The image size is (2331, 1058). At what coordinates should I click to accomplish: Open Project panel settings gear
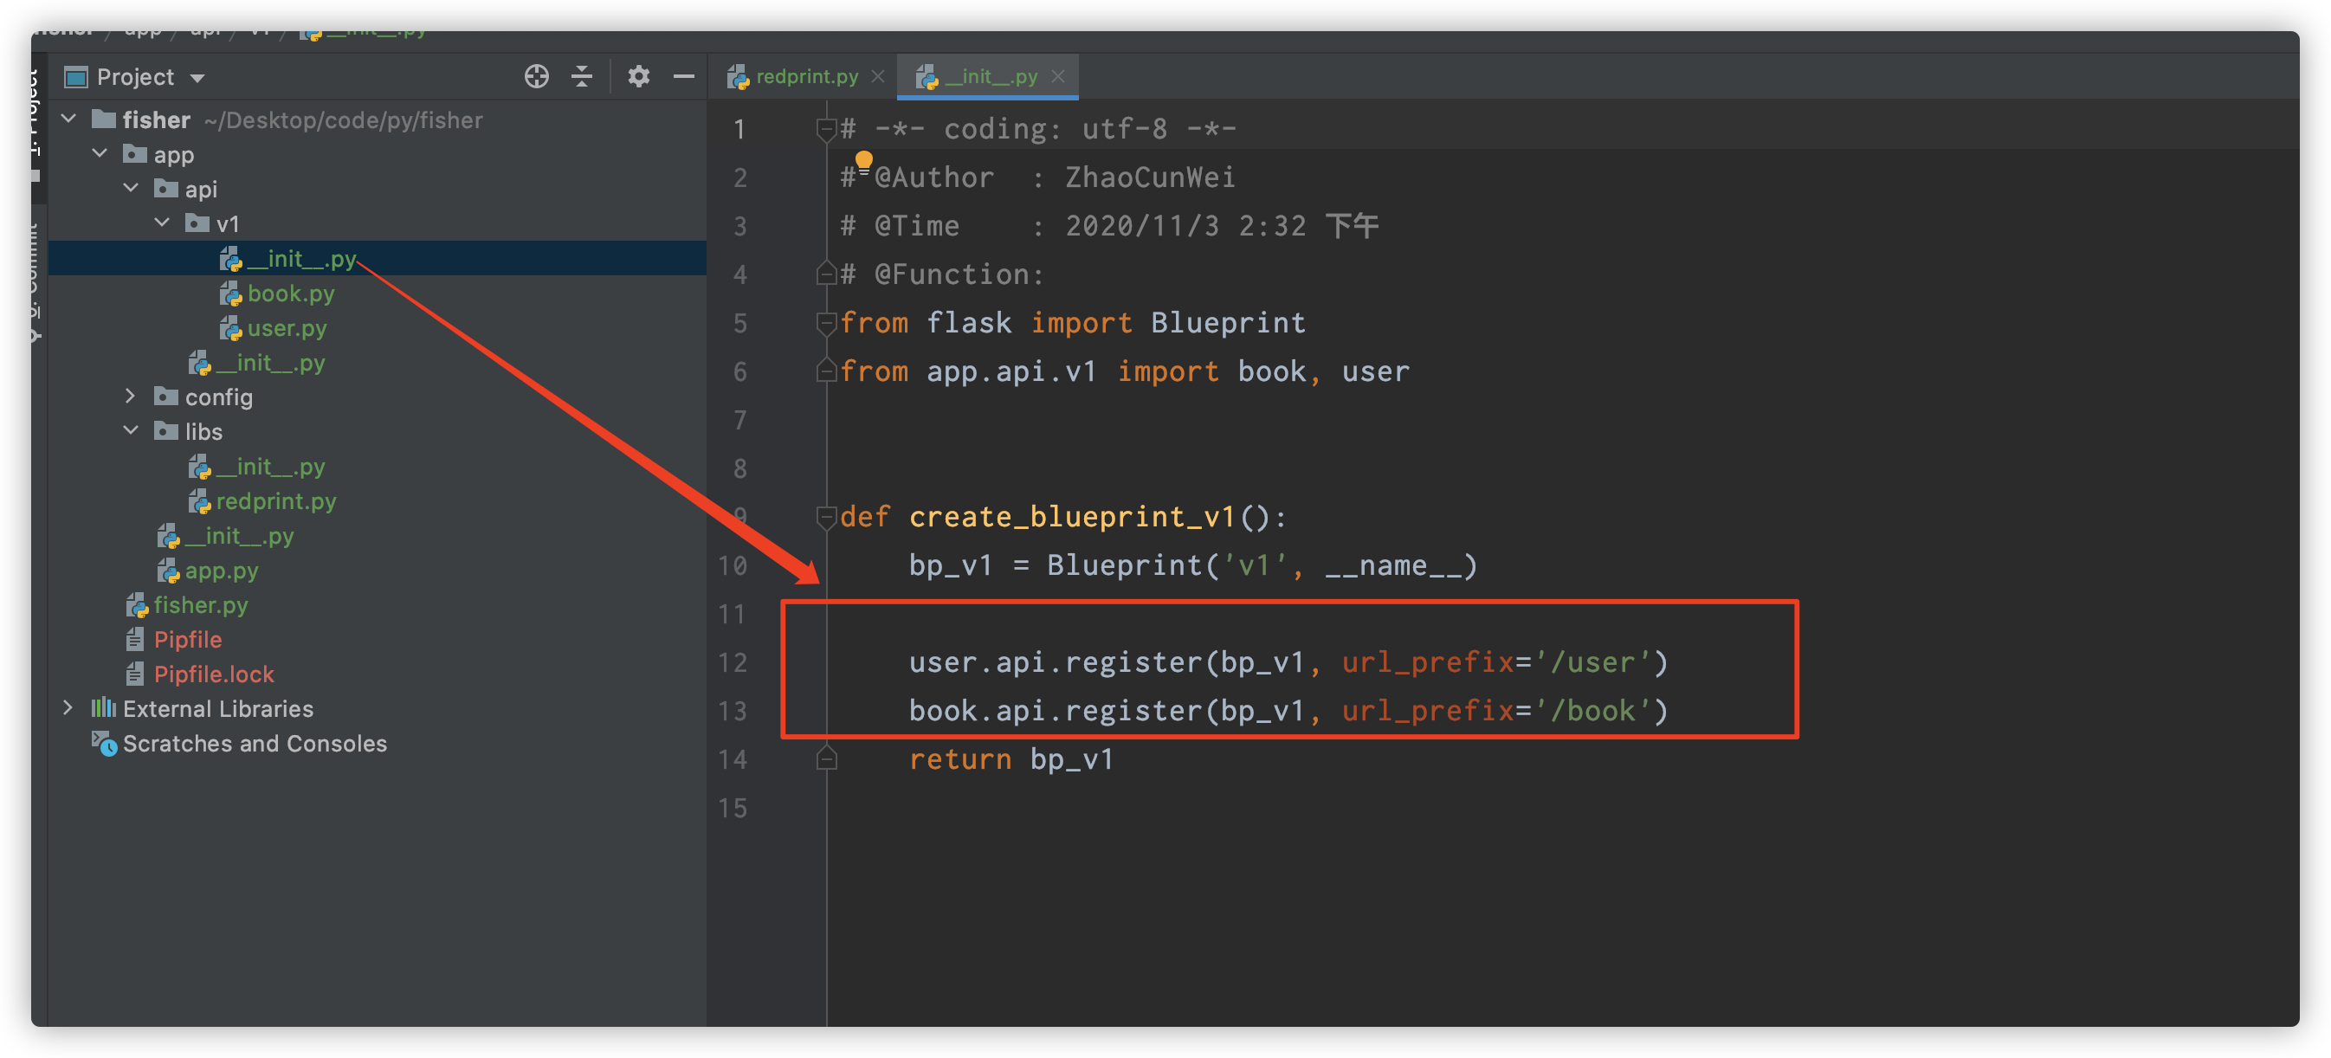pyautogui.click(x=638, y=77)
